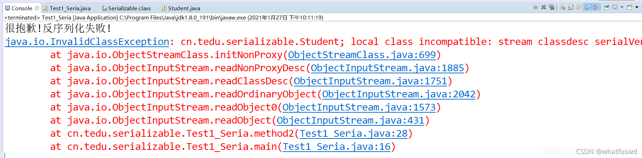642x158 pixels.
Task: Click the Display Selected Console monitor icon
Action: (615, 7)
